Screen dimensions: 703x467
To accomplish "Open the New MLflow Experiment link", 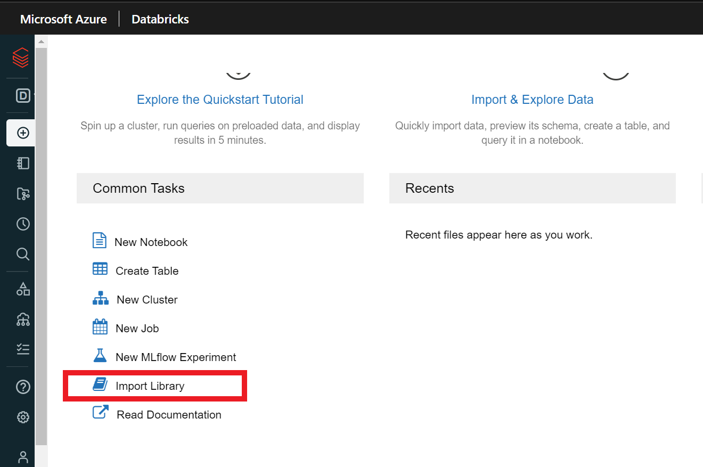I will [x=176, y=357].
